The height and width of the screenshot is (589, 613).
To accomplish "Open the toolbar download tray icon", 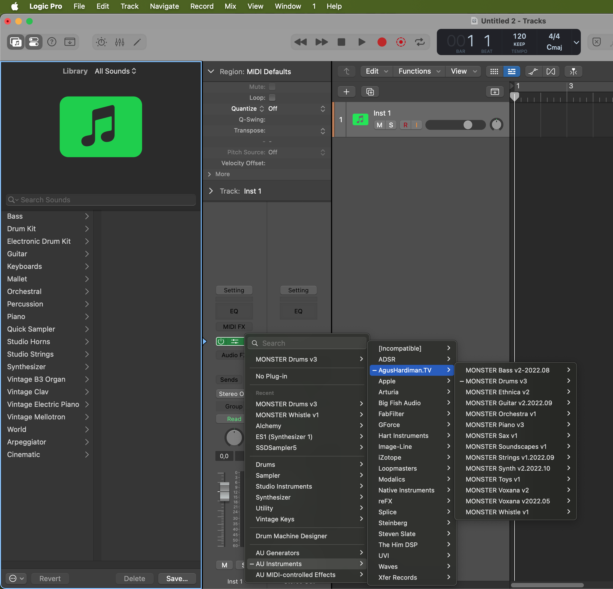I will [x=70, y=42].
